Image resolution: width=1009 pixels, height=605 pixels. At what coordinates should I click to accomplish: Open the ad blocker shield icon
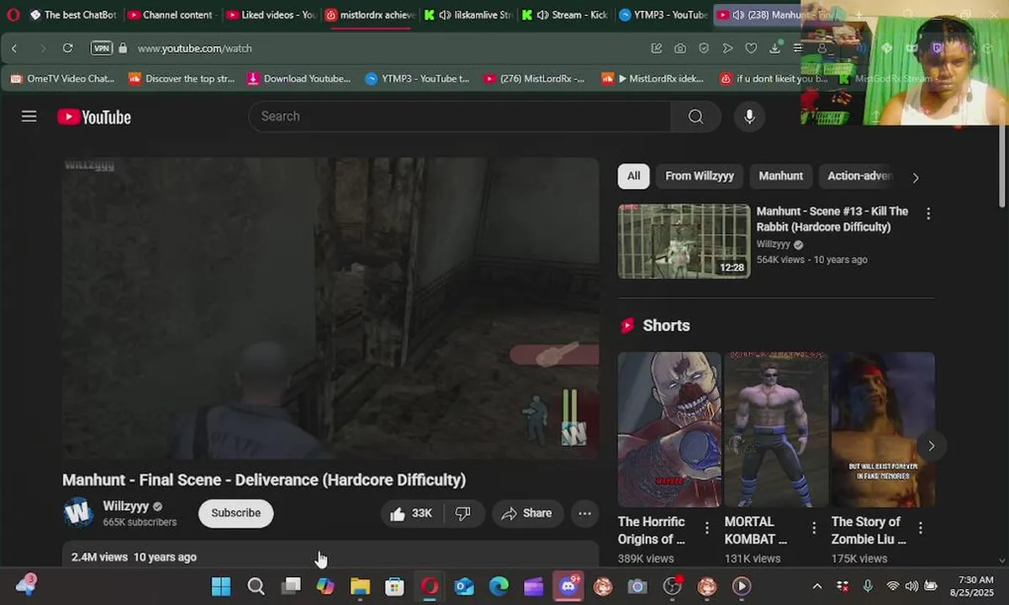click(x=704, y=49)
